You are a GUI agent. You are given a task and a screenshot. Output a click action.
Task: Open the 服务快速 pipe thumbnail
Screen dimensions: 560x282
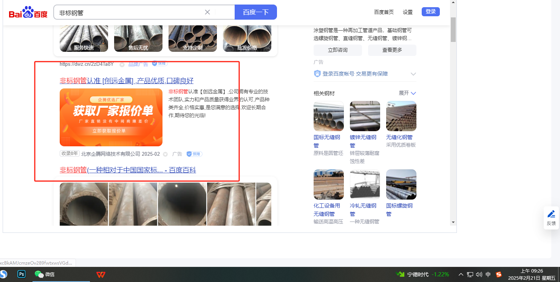coord(84,39)
